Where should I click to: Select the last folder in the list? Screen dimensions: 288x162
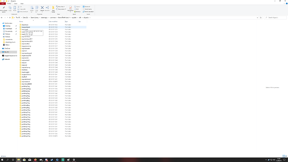coord(26,136)
